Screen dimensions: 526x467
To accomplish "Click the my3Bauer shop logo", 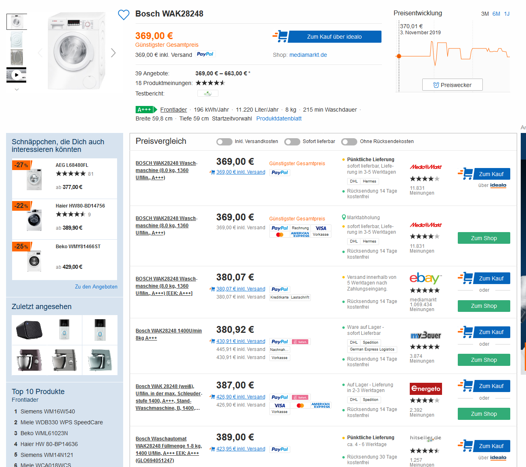I will click(425, 336).
